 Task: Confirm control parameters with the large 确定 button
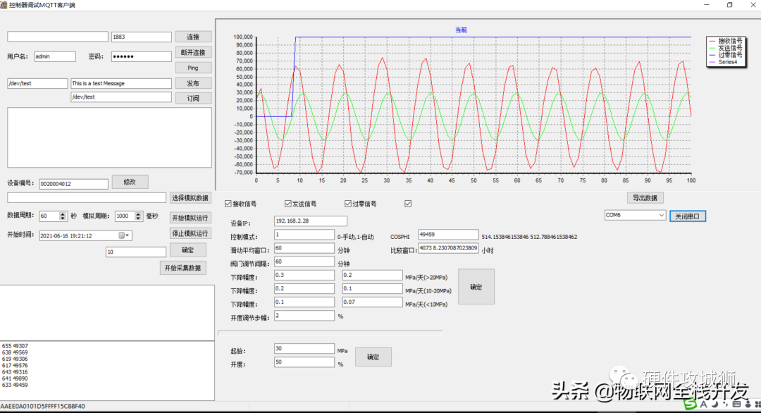[x=476, y=287]
